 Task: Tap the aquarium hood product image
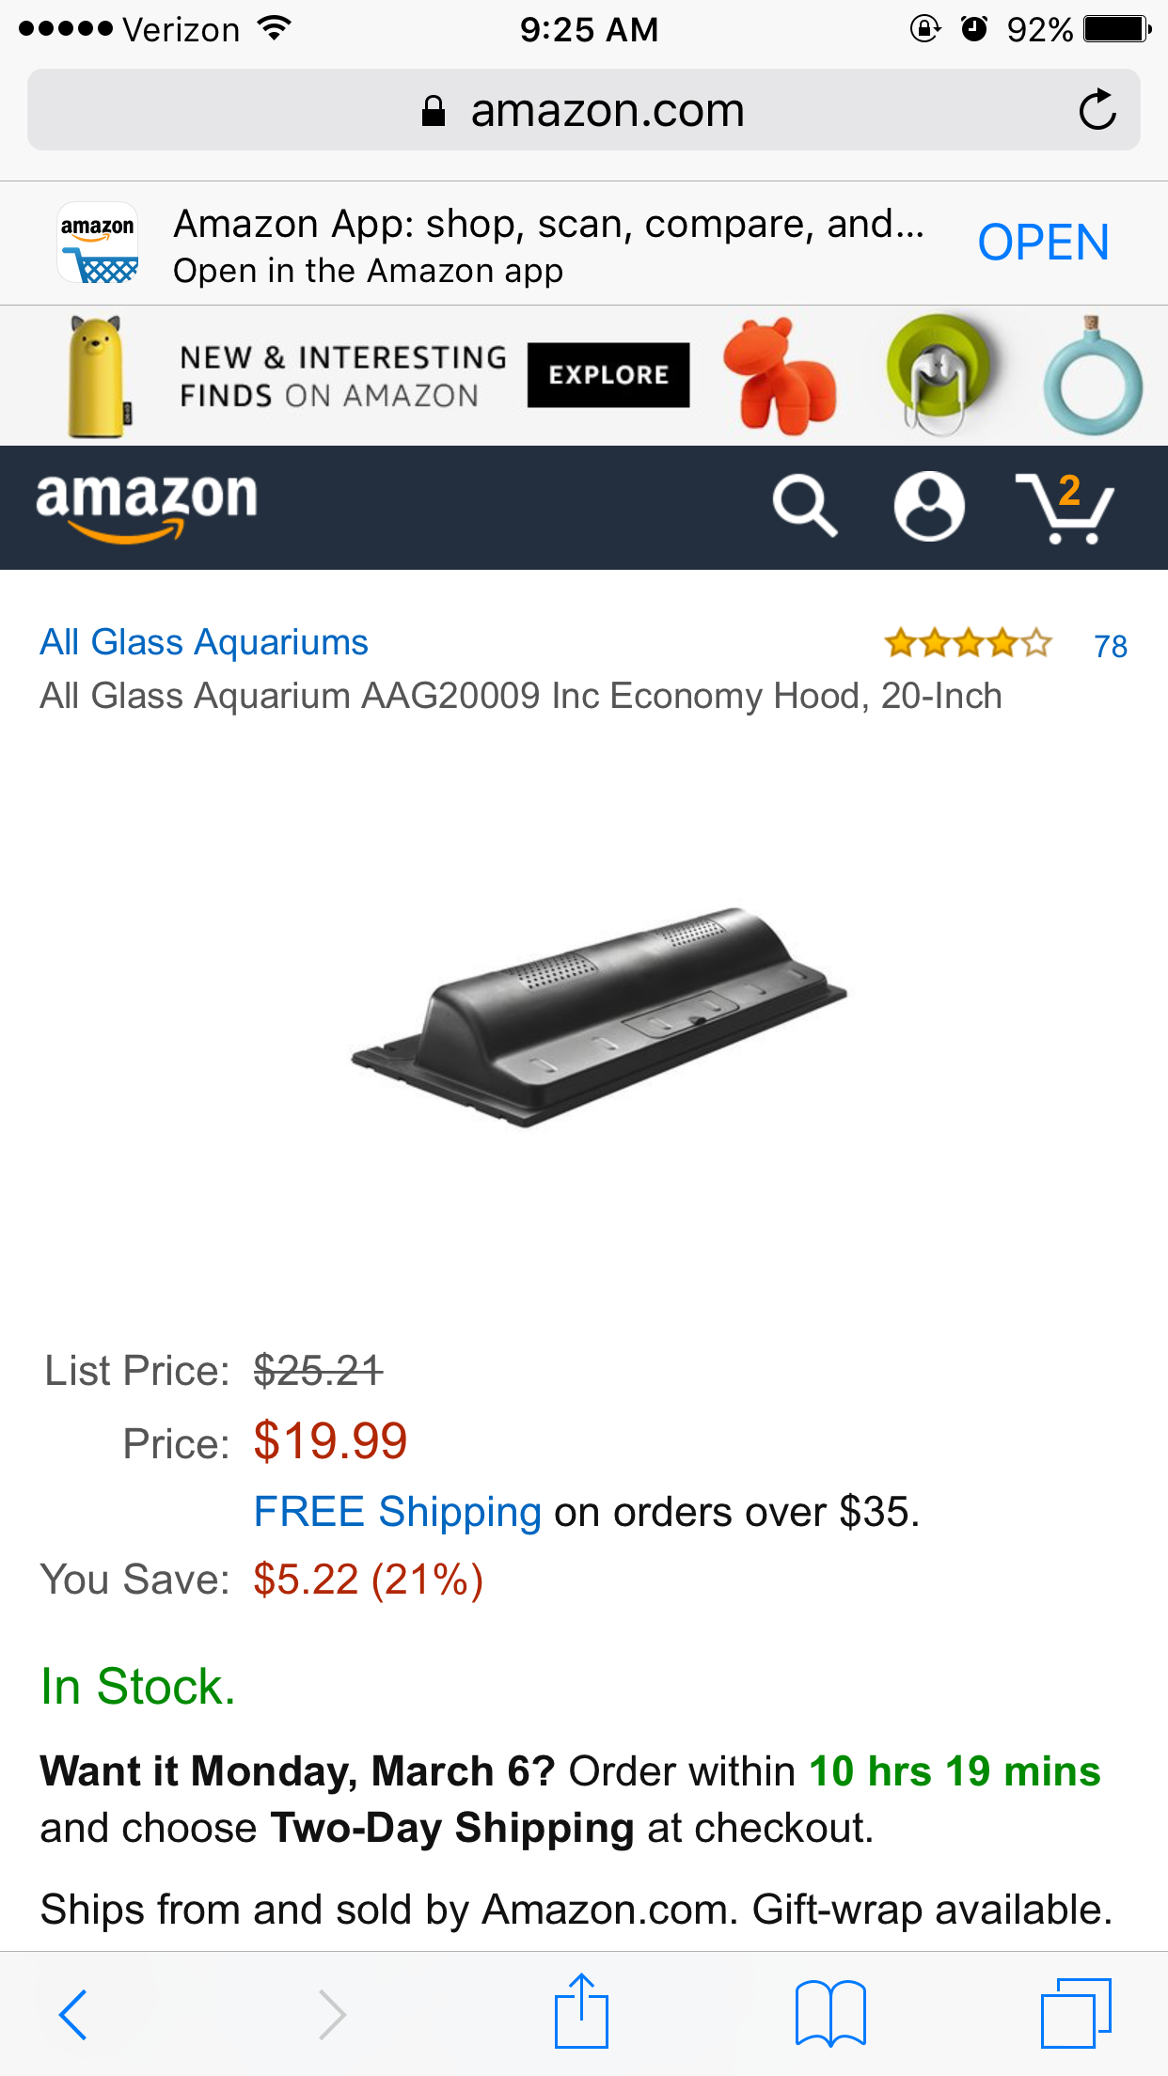[x=599, y=1015]
